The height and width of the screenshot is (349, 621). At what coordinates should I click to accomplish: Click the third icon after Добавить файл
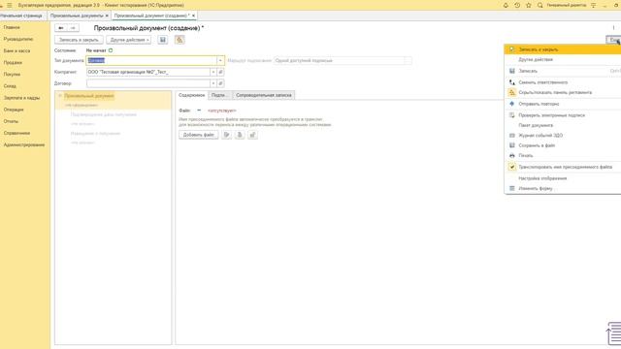pos(252,135)
